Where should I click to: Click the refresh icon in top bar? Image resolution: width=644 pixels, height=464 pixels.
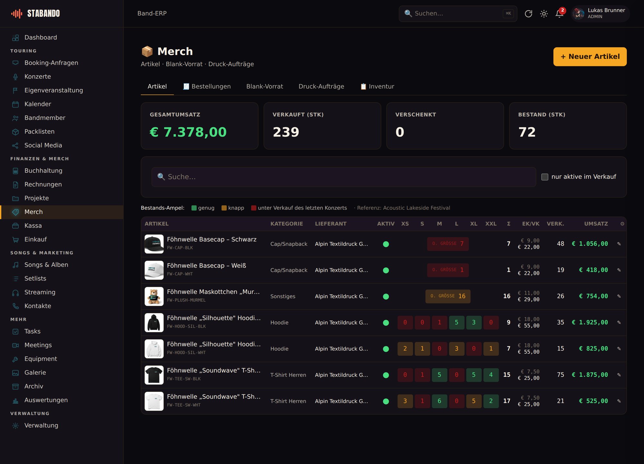(x=528, y=14)
